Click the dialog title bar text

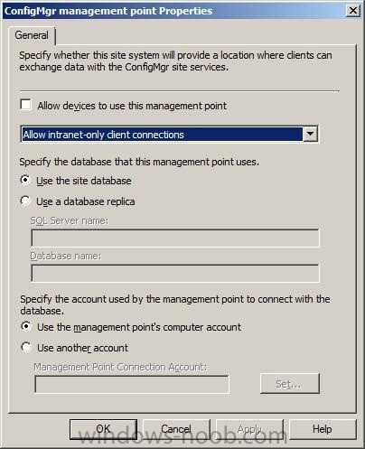tap(108, 11)
